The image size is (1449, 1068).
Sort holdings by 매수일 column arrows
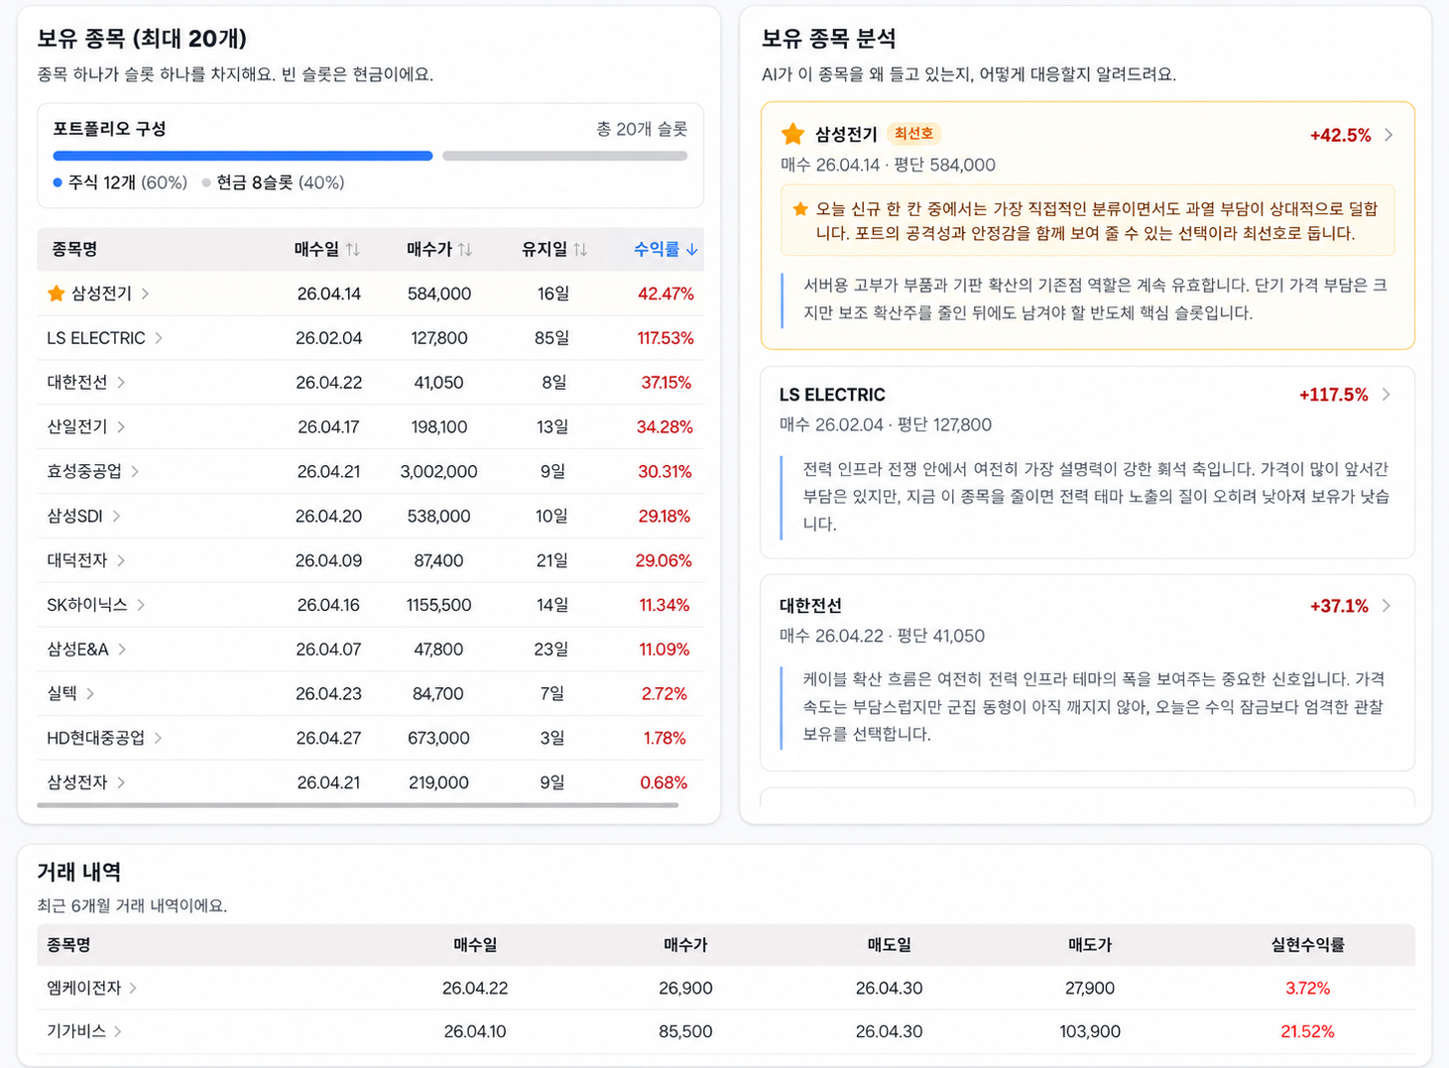click(352, 250)
